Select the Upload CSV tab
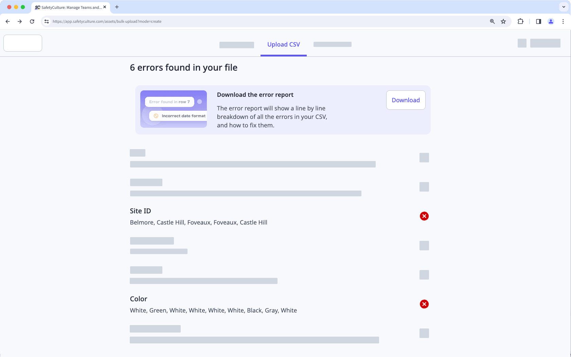571x357 pixels. click(x=283, y=44)
